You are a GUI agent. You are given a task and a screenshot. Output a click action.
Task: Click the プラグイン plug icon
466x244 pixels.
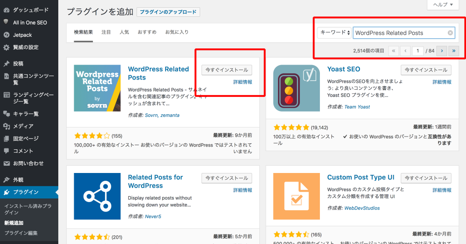click(6, 192)
